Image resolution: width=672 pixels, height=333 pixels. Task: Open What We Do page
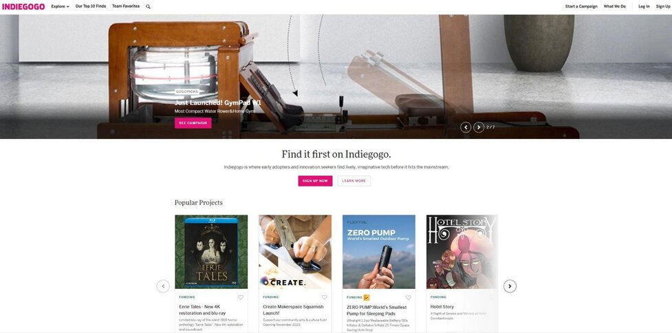615,6
